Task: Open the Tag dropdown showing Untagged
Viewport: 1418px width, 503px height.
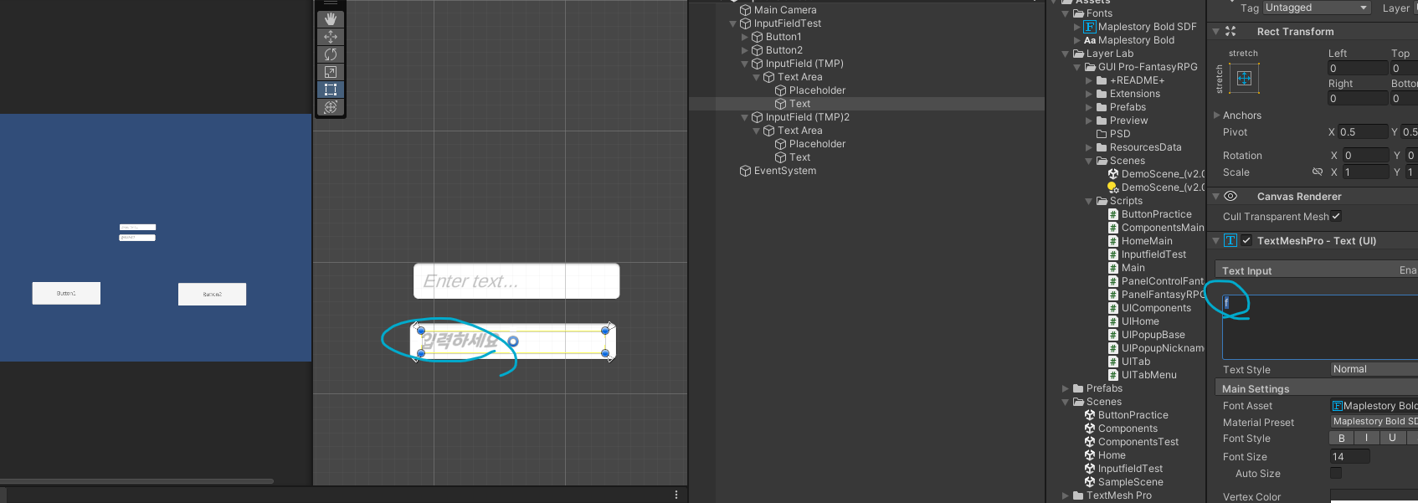Action: pyautogui.click(x=1317, y=8)
